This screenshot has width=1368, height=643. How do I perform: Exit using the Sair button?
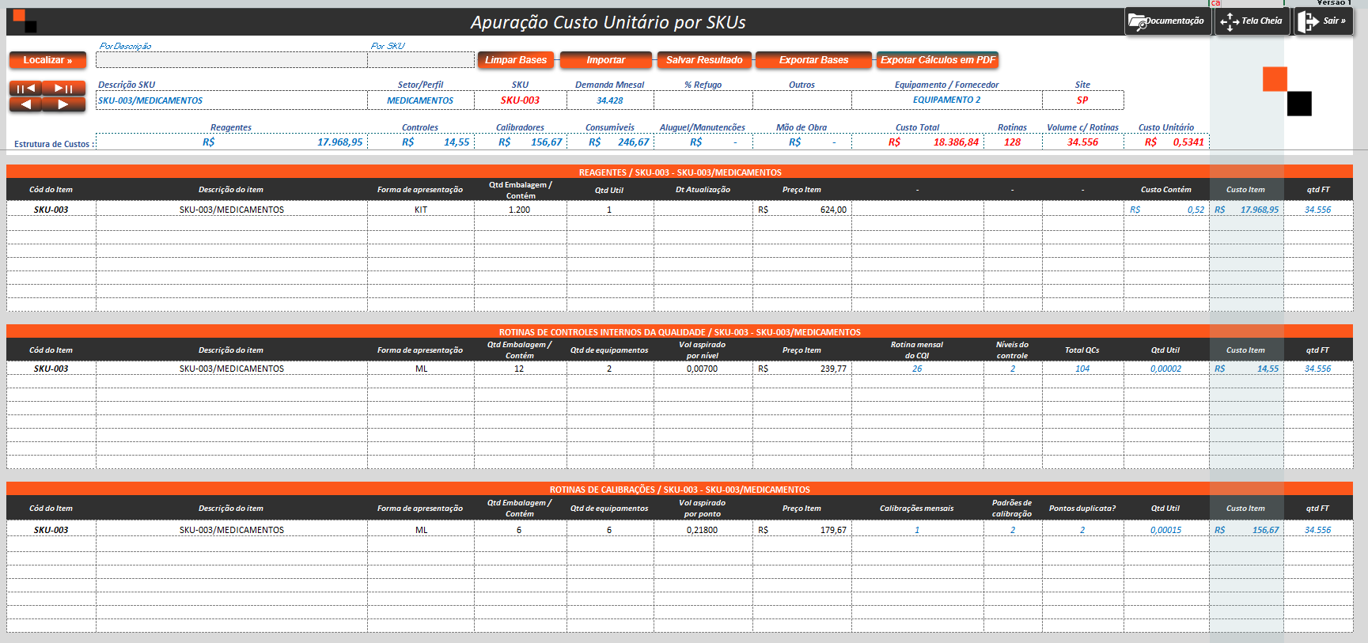(1324, 21)
